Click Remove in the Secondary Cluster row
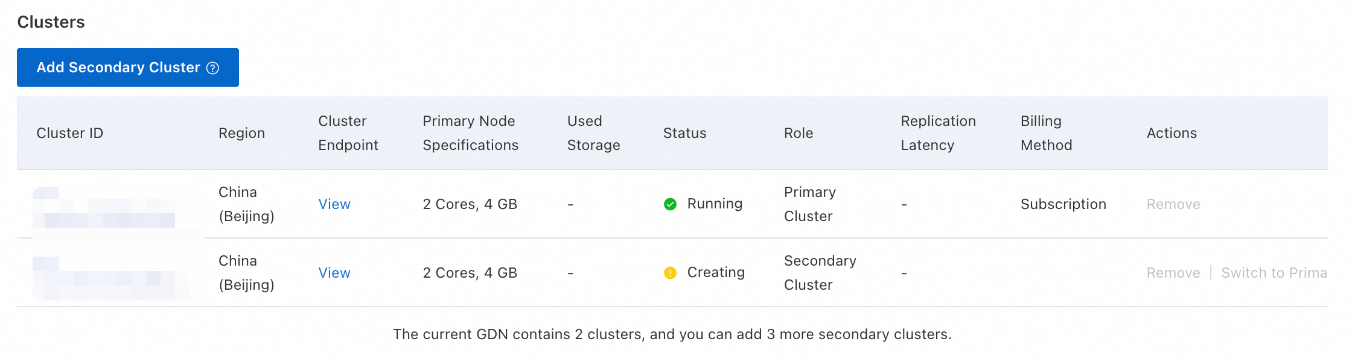Viewport: 1352px width, 359px height. tap(1173, 273)
